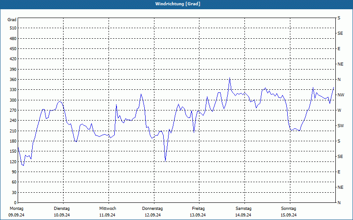Select the '480' y-axis value
This screenshot has height=220, width=353.
[x=13, y=38]
